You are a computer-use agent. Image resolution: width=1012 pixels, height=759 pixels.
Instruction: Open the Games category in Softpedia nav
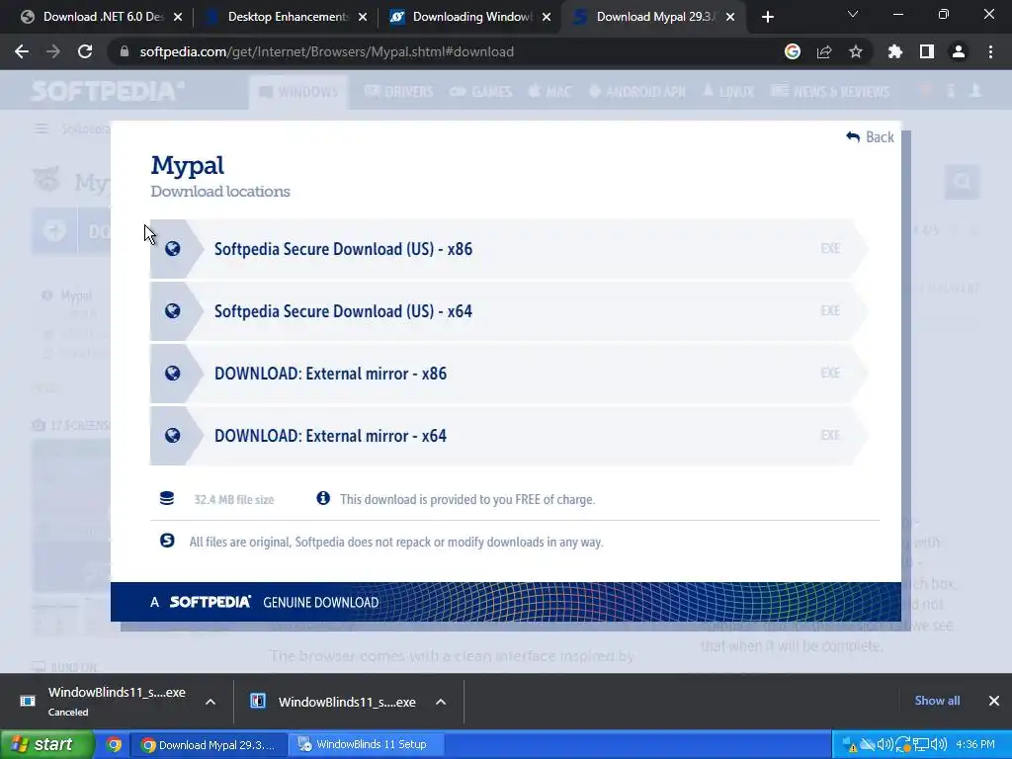coord(481,92)
